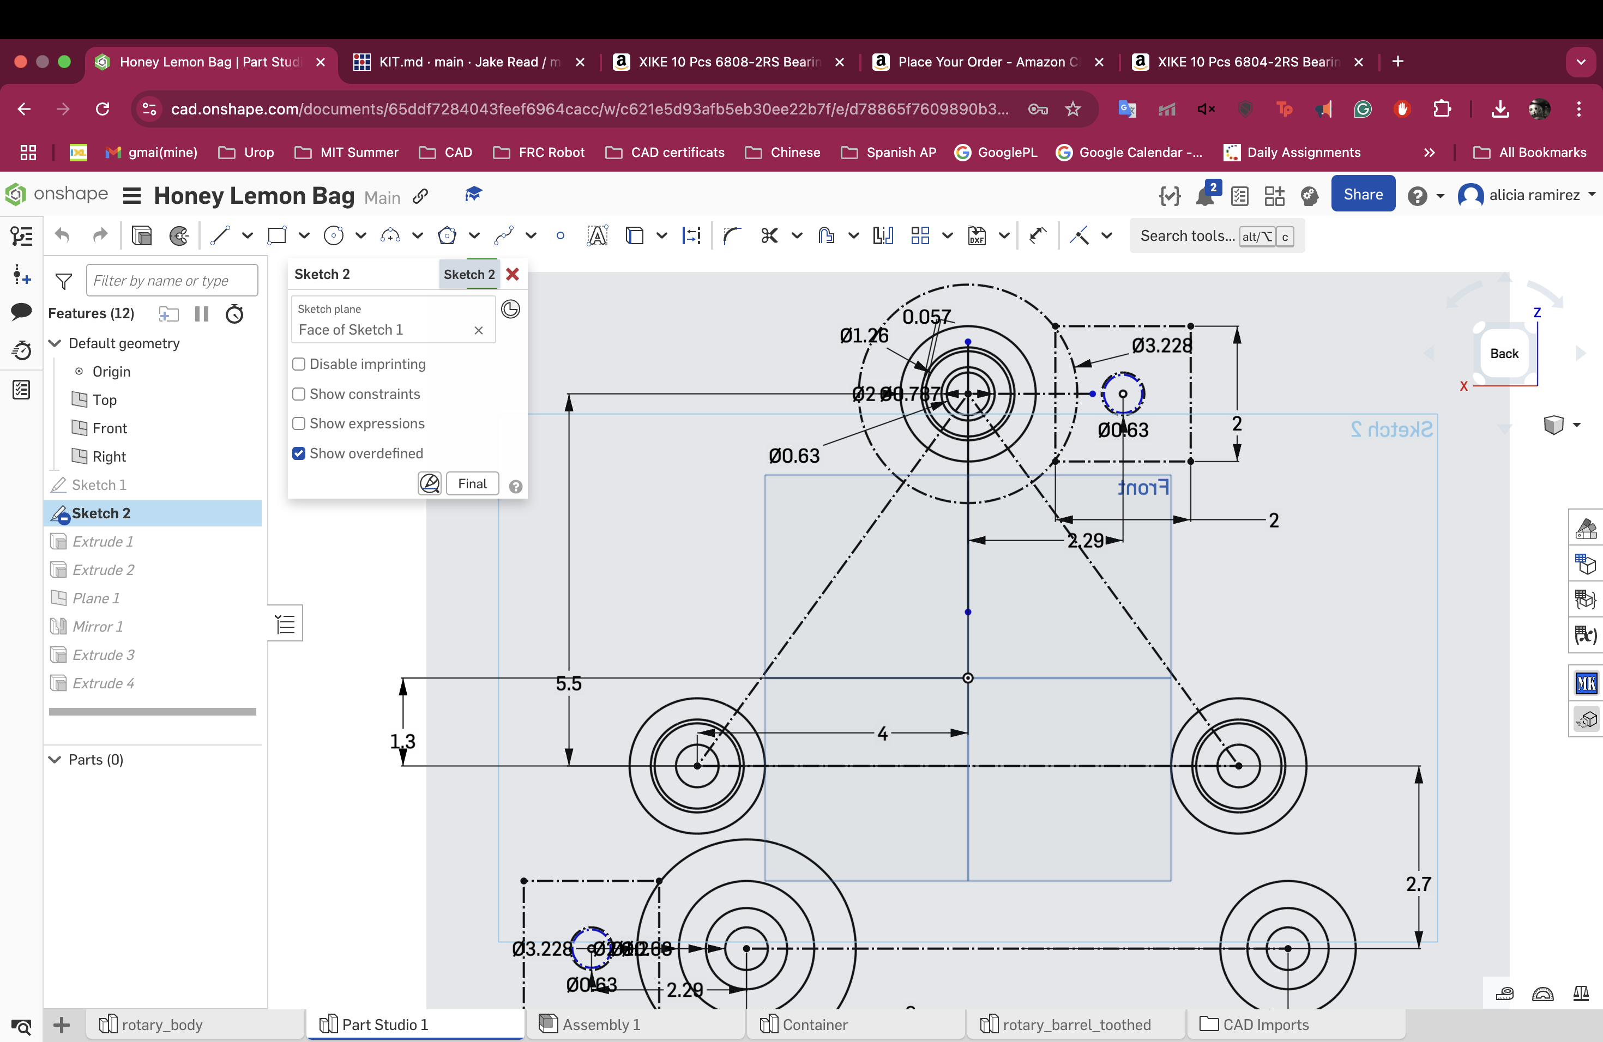Copy the document link icon
The height and width of the screenshot is (1042, 1603).
421,196
